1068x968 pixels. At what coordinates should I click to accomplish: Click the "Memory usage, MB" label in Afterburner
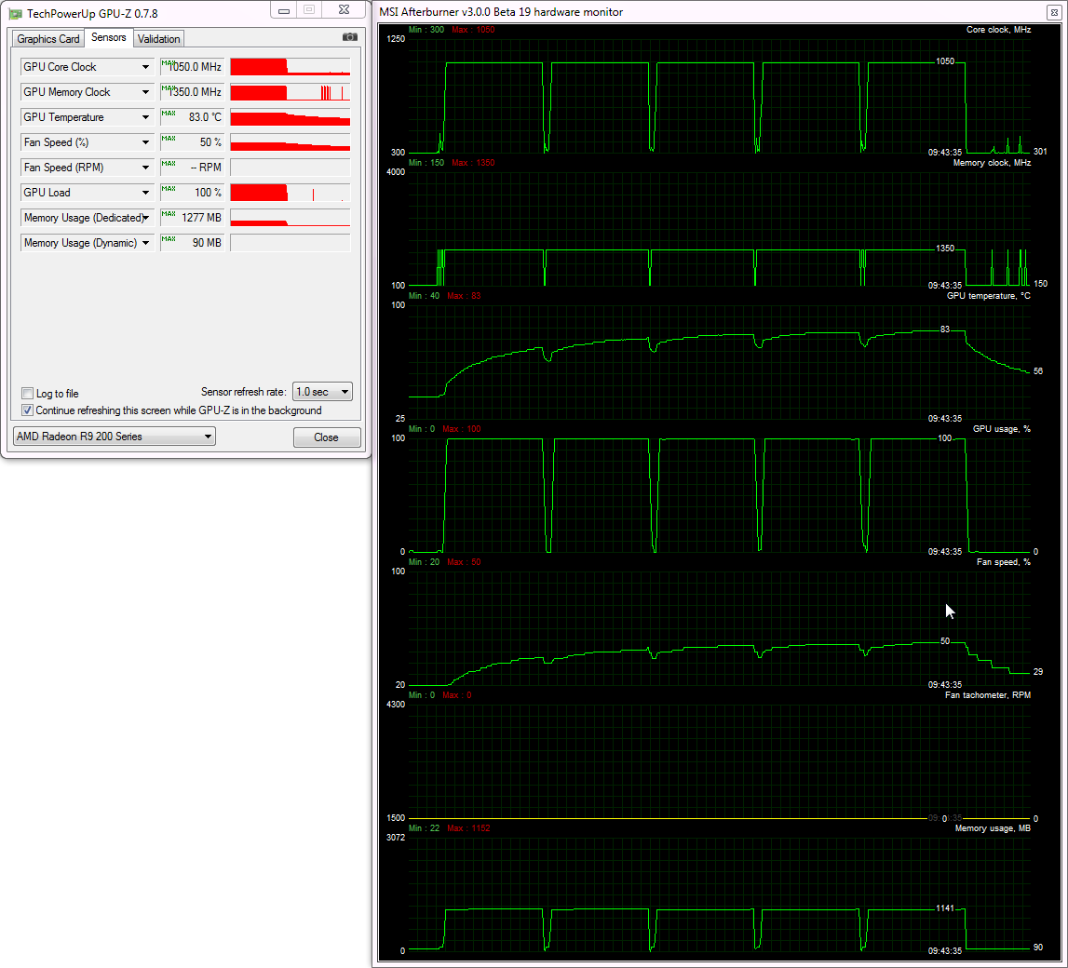(993, 827)
